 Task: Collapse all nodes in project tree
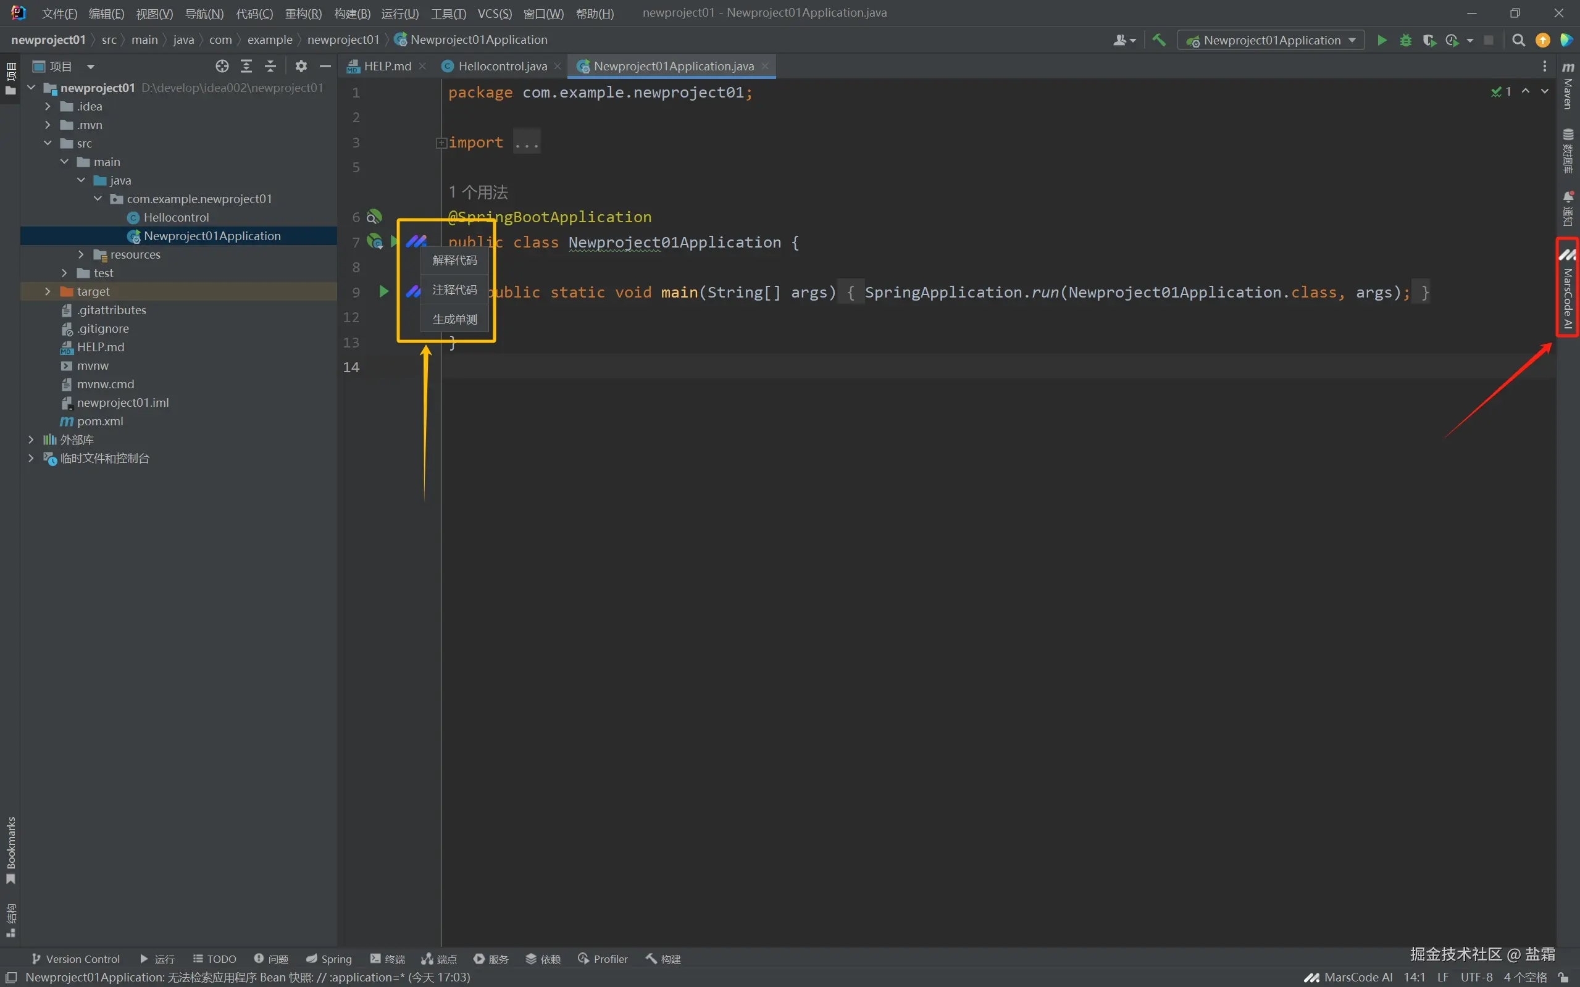coord(270,66)
